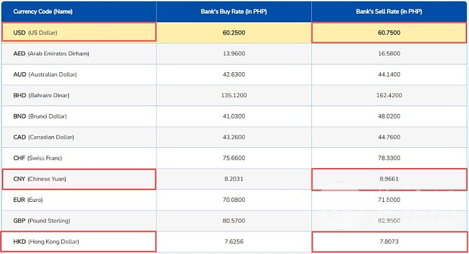Select the BHD buy rate 135.1200
The width and height of the screenshot is (469, 254).
pos(234,96)
